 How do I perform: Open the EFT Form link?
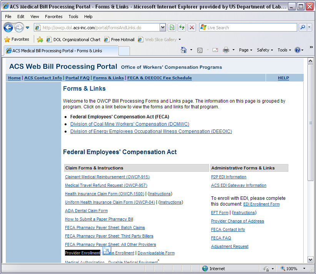coord(220,213)
